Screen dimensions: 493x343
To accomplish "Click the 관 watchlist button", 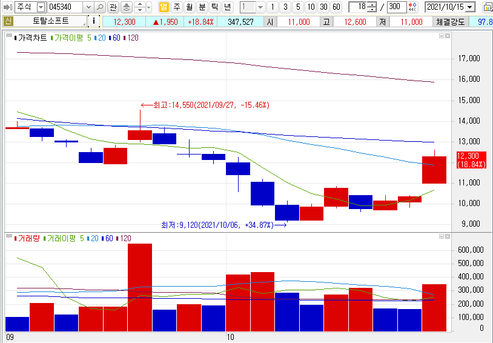I will click(113, 7).
